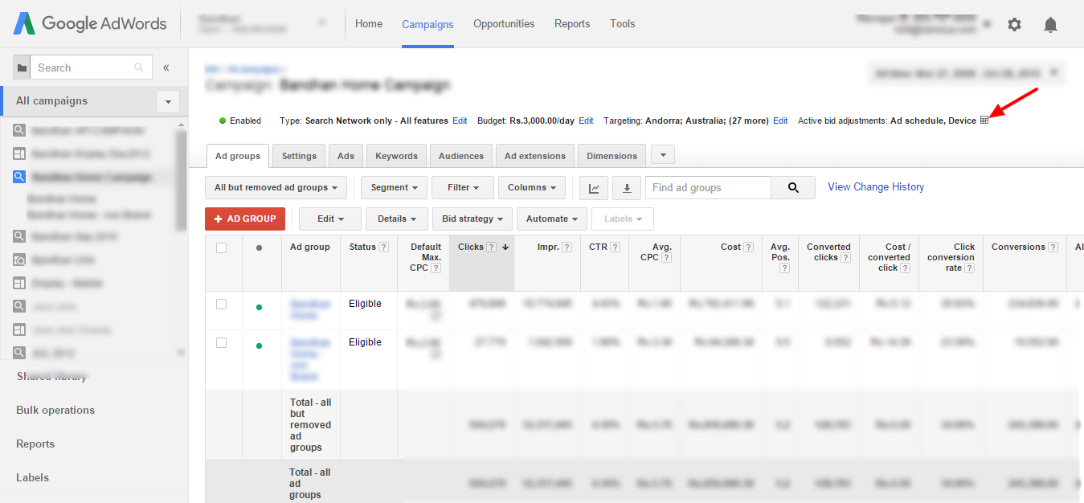Collapse the sidebar with the chevron icon
Screen dimensions: 1084x503
point(166,67)
